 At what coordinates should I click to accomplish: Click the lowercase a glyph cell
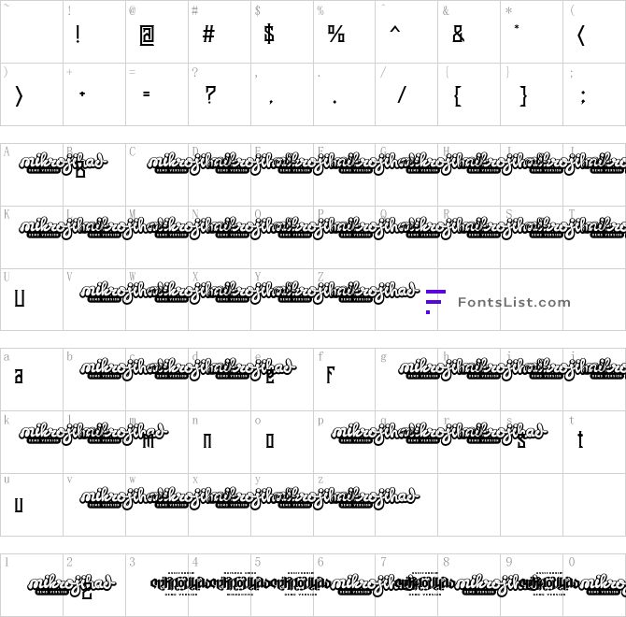pos(19,377)
